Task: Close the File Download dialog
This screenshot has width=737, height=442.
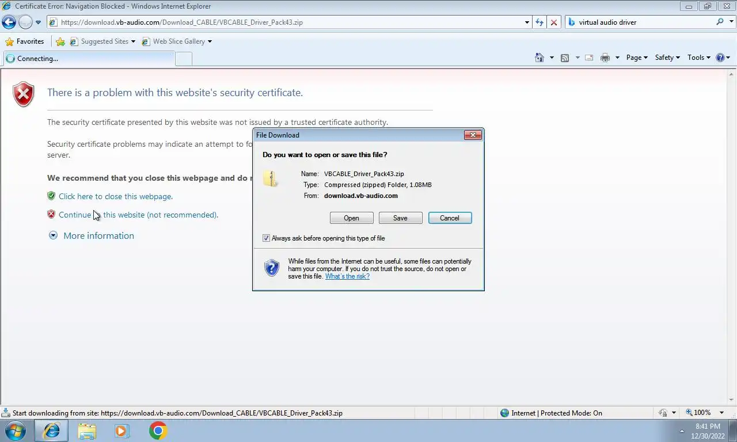Action: [473, 135]
